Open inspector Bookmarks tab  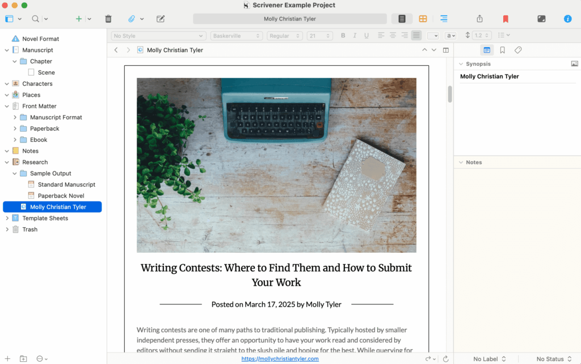503,50
